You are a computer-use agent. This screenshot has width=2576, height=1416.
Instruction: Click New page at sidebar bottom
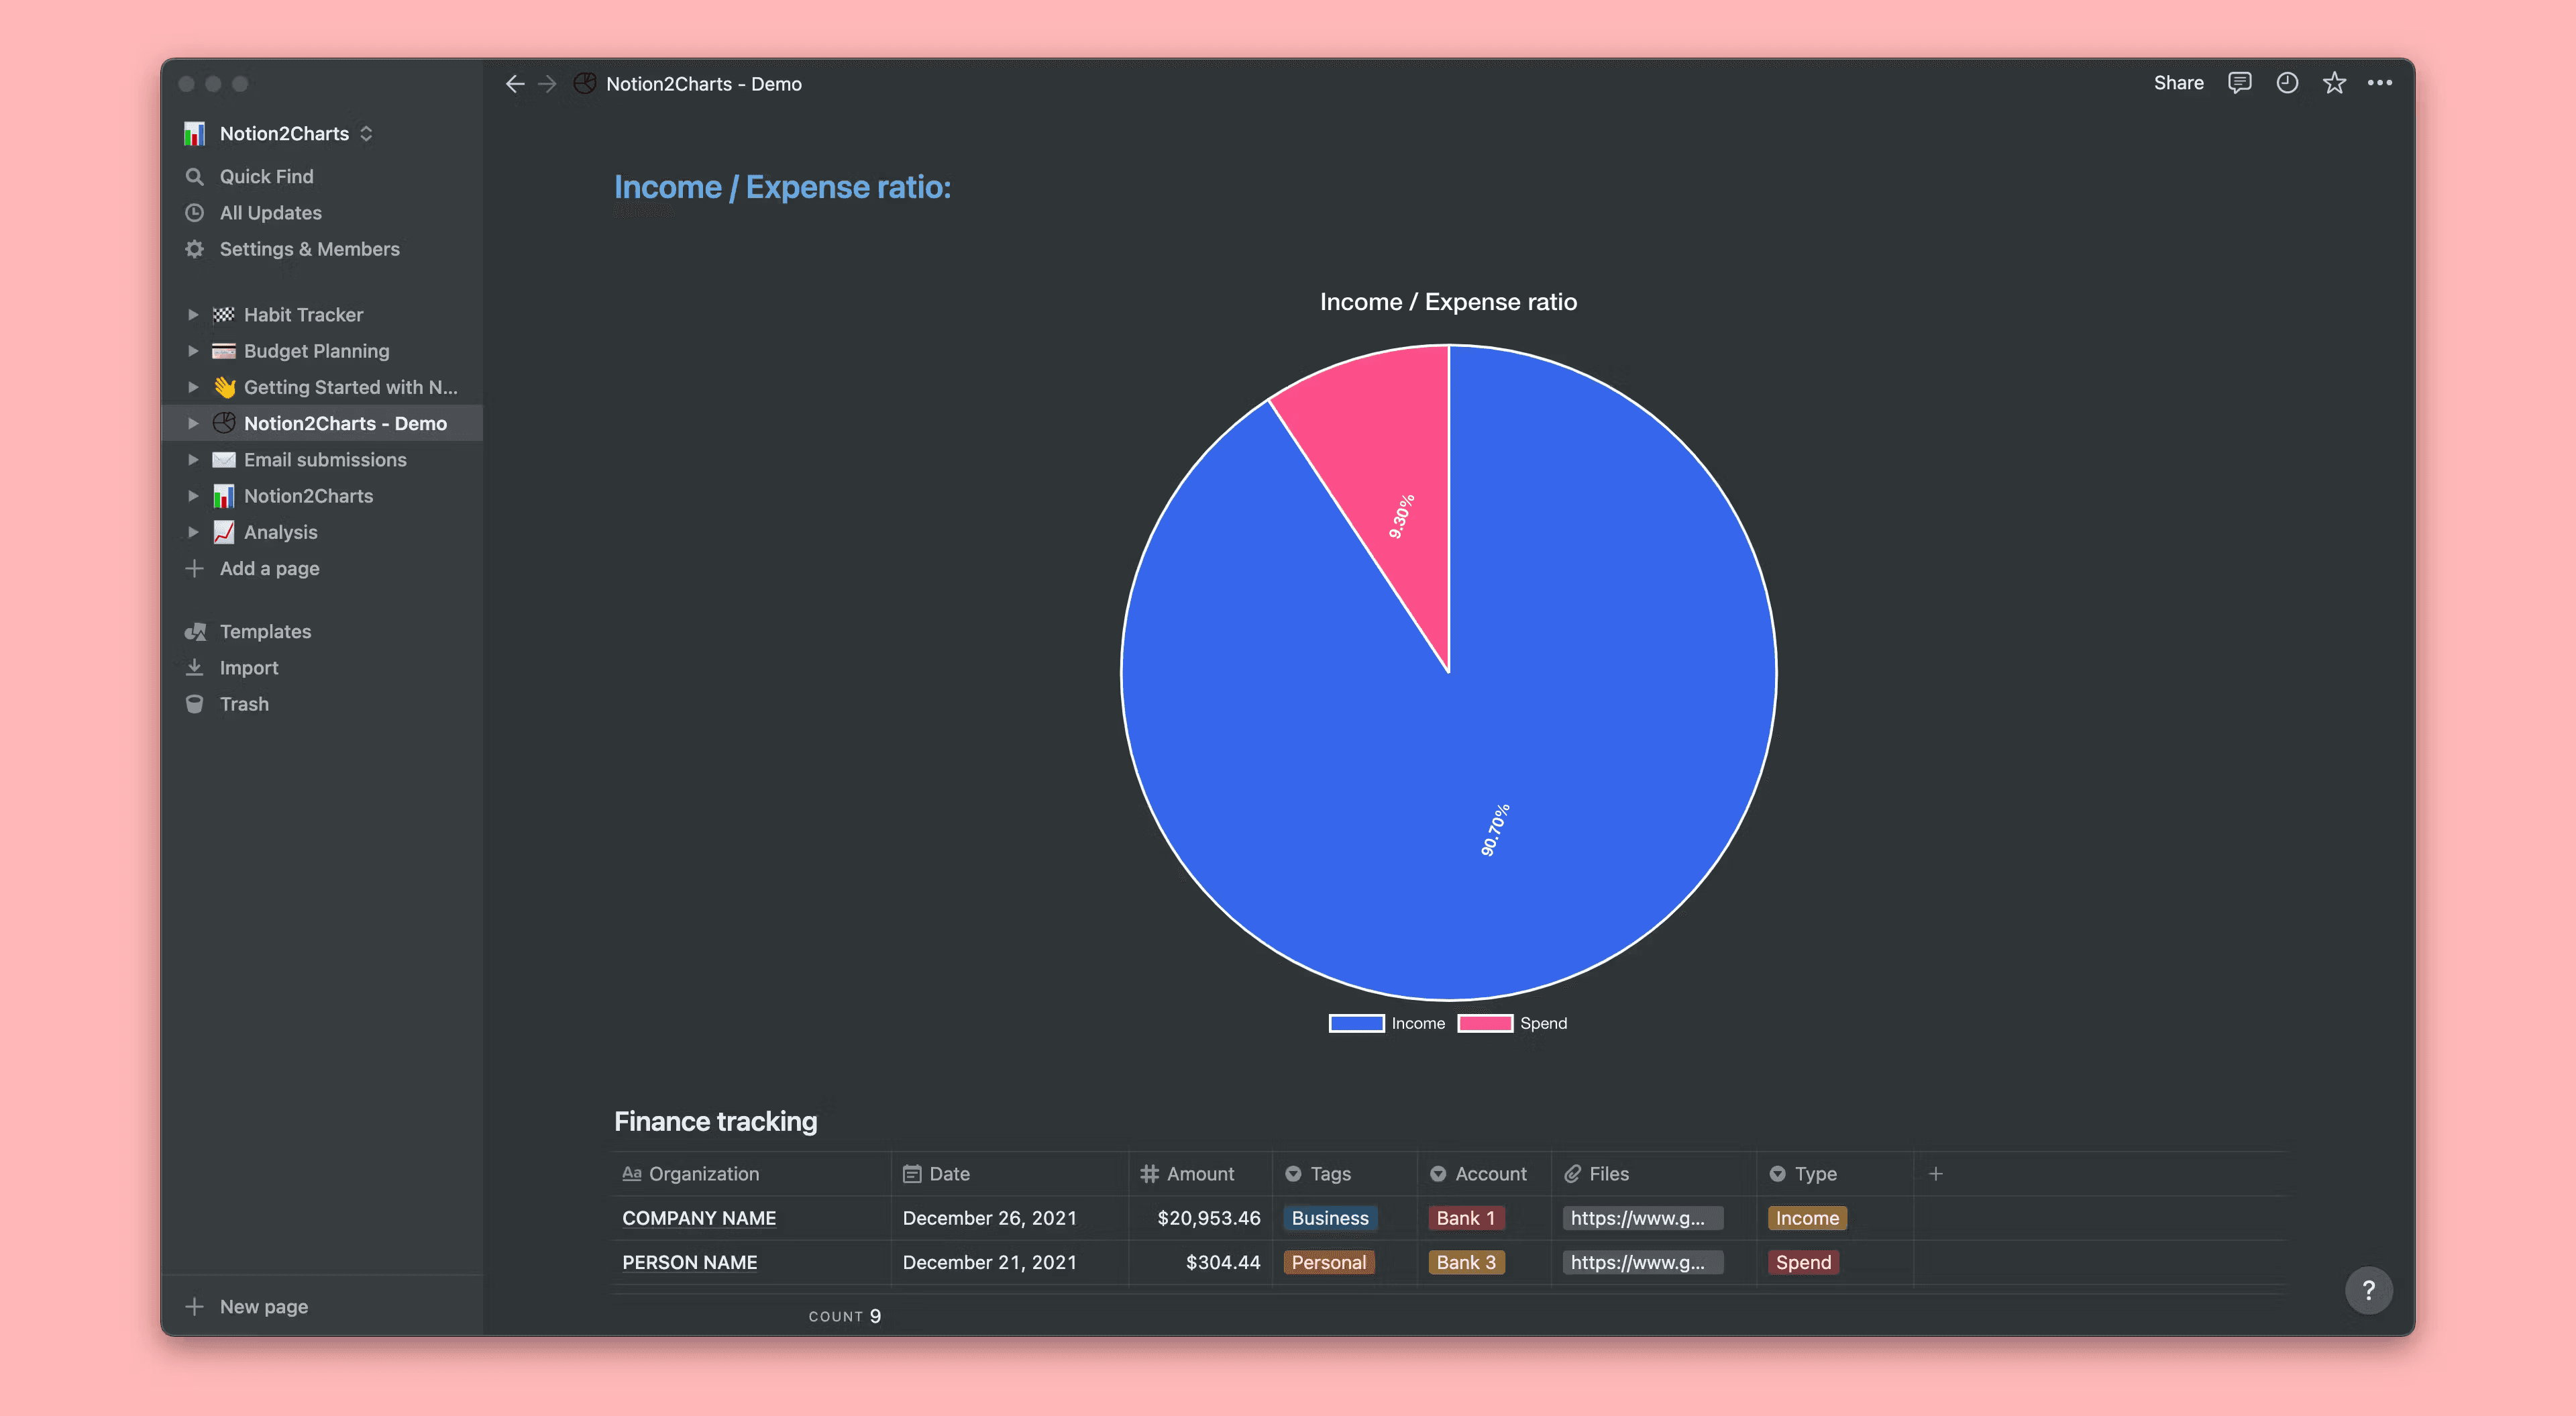click(263, 1306)
